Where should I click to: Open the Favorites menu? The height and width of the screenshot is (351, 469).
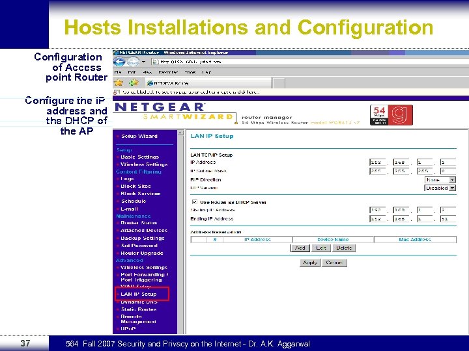[x=168, y=72]
